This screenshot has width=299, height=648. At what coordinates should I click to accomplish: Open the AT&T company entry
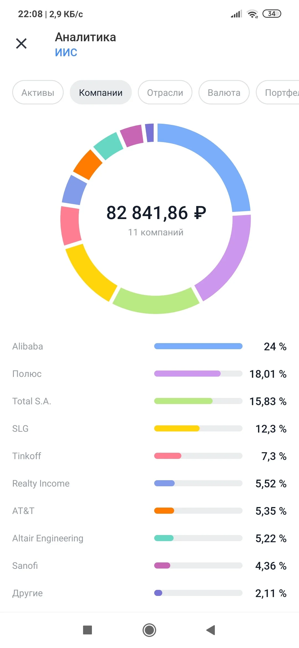pos(149,511)
